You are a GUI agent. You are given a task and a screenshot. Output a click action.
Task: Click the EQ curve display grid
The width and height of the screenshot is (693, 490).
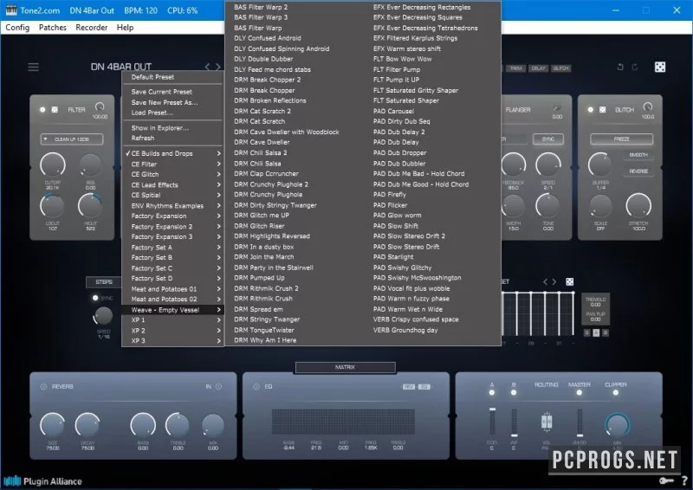click(x=343, y=422)
